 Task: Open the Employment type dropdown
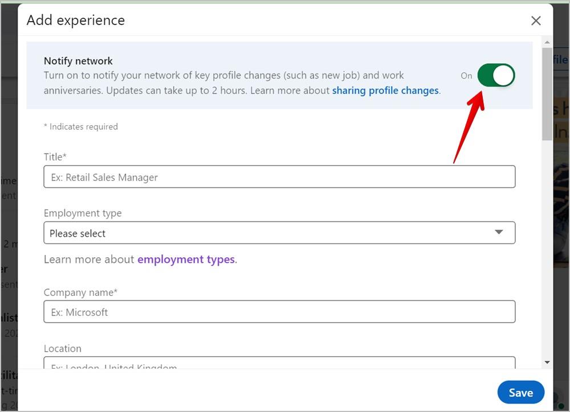pyautogui.click(x=279, y=233)
